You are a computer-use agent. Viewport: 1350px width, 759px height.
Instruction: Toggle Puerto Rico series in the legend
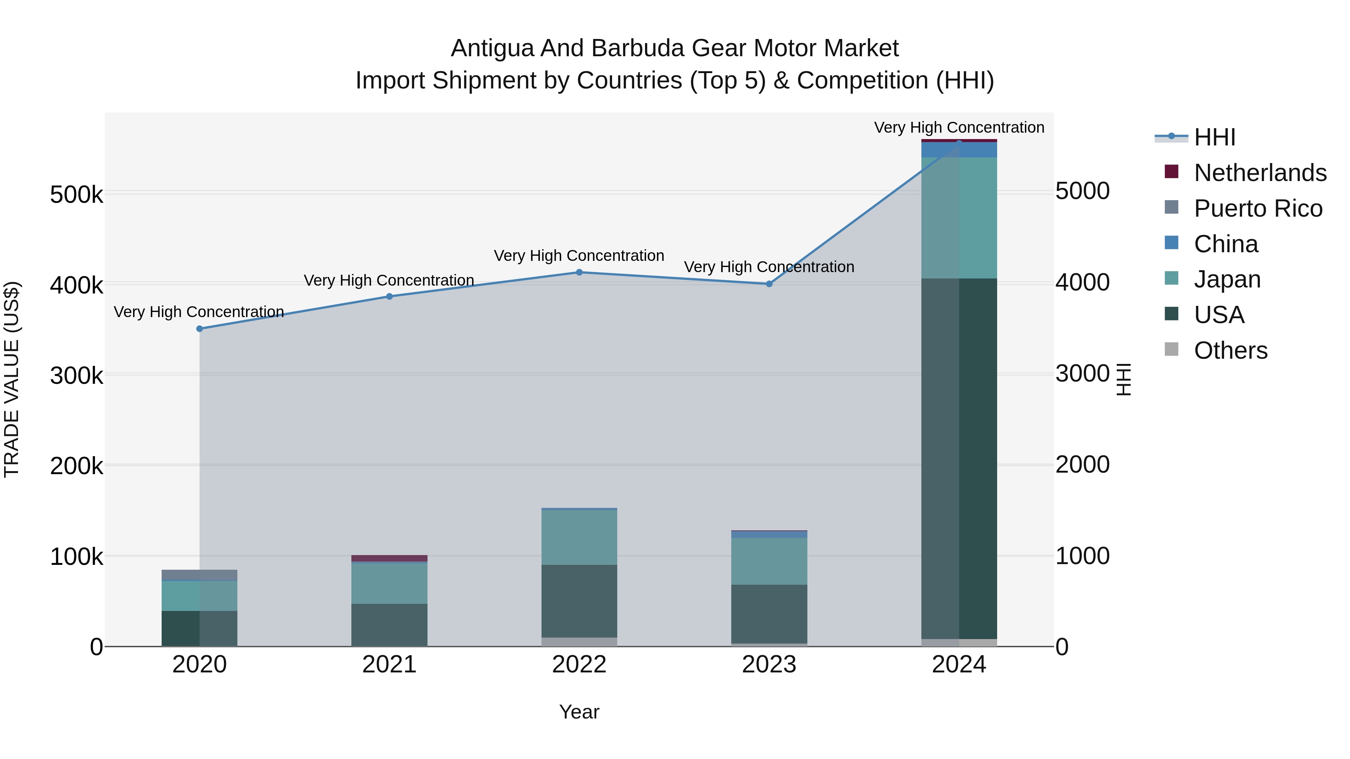(1243, 208)
